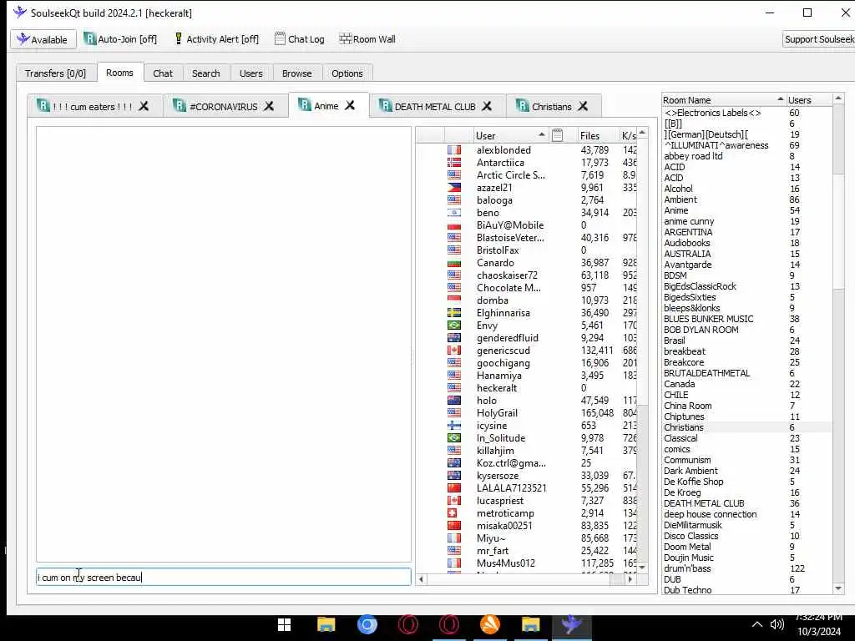Expand the system tray hidden icons chevron

click(756, 624)
